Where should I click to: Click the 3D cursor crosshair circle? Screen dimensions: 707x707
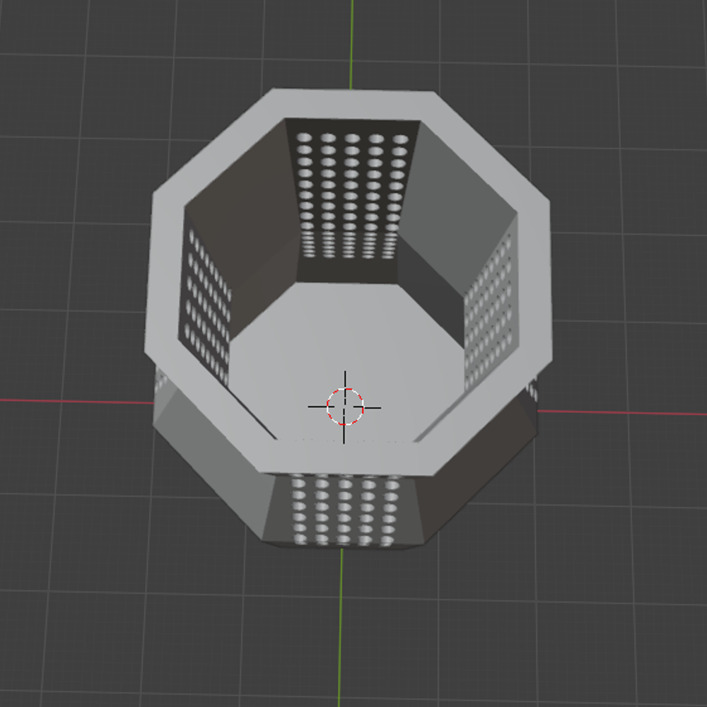click(x=344, y=407)
